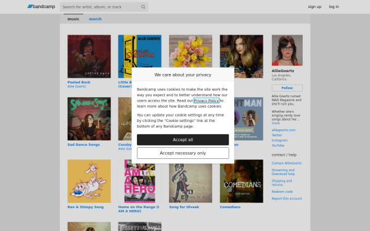Open the Ren & Stimpy Song title link

(x=86, y=207)
